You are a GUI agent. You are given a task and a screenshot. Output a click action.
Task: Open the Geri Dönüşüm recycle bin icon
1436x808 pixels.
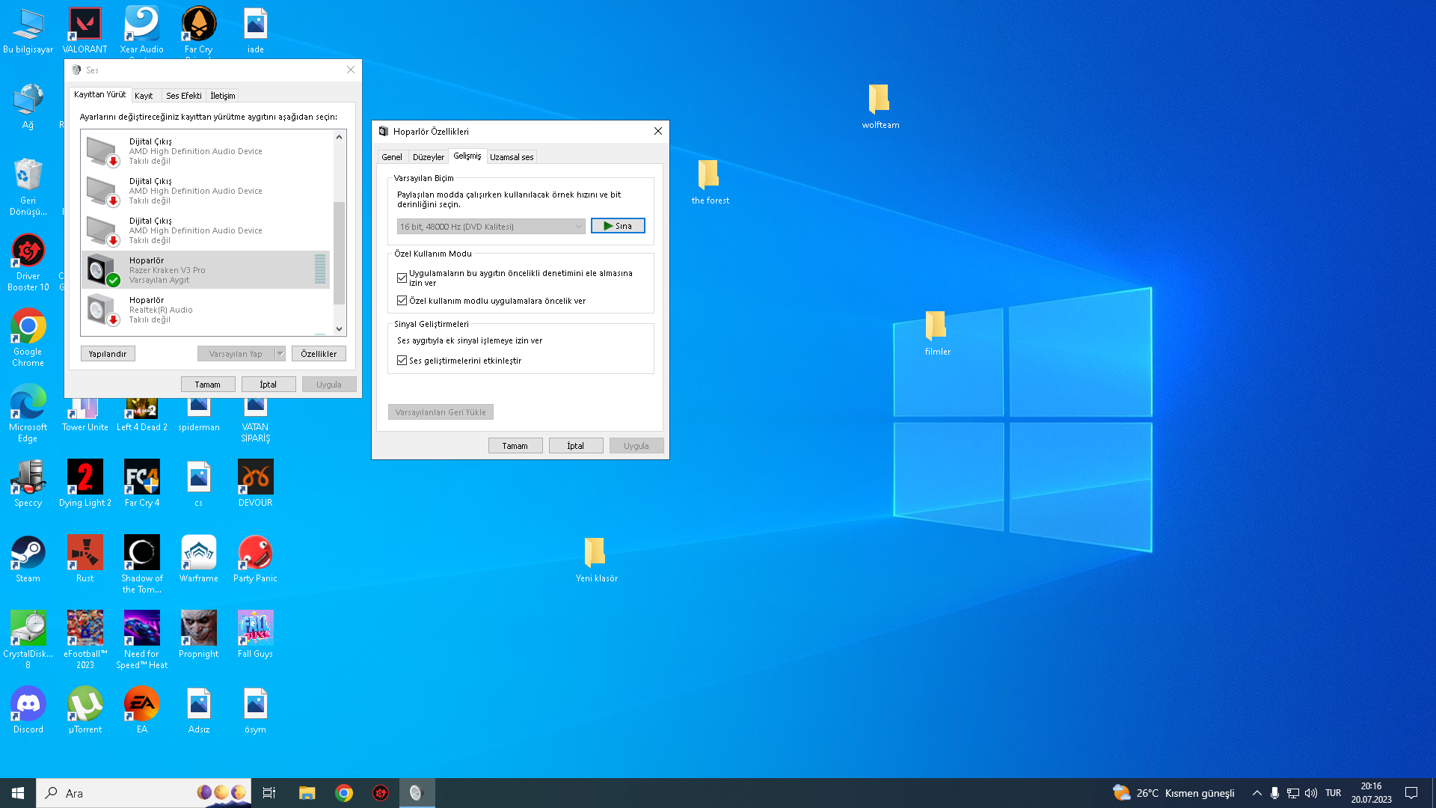click(x=28, y=187)
